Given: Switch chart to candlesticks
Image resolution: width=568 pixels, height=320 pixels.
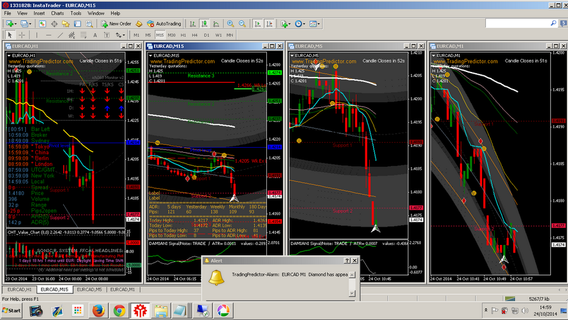Looking at the screenshot, I should (204, 23).
